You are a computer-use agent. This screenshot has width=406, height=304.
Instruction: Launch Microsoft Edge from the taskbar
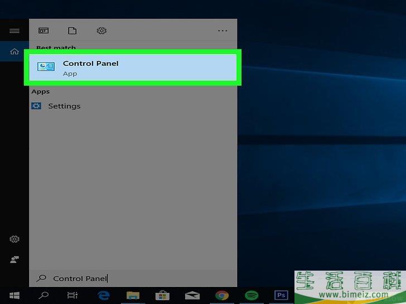tap(103, 295)
